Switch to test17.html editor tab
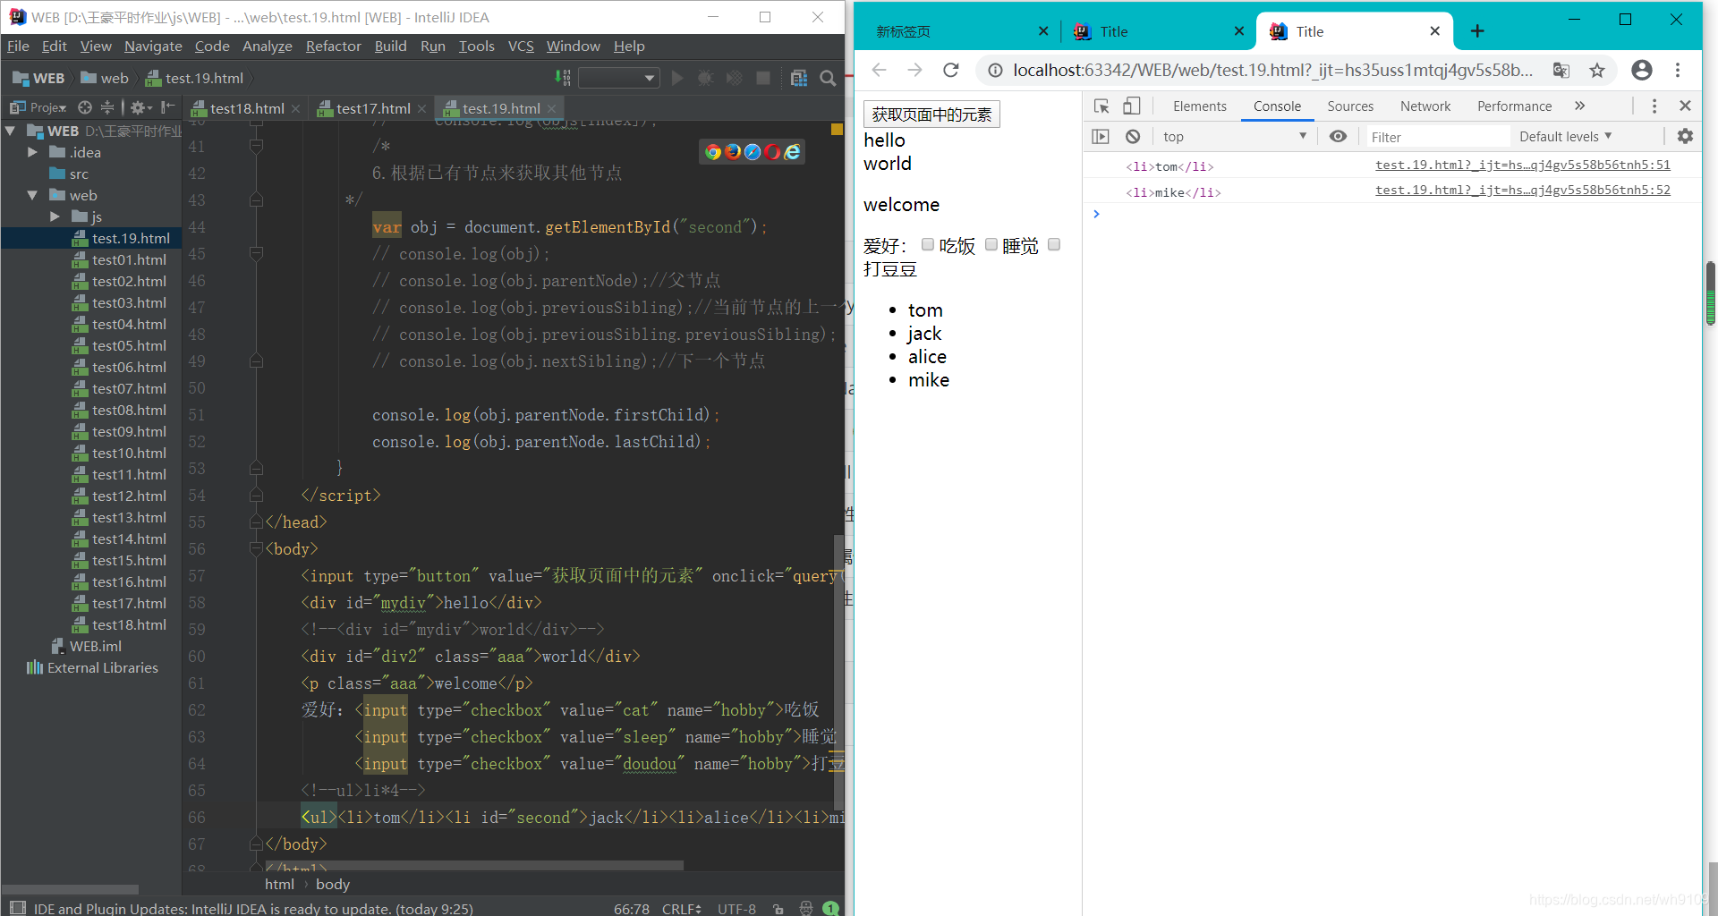1718x916 pixels. [x=373, y=108]
